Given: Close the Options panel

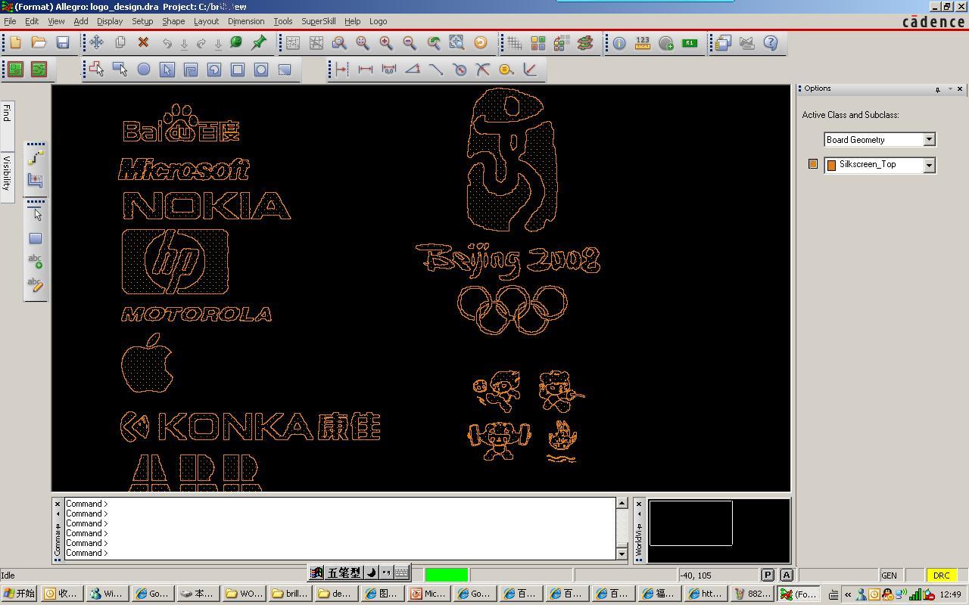Looking at the screenshot, I should click(x=960, y=89).
